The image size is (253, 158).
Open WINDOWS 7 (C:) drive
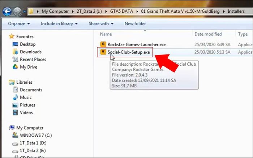click(36, 135)
